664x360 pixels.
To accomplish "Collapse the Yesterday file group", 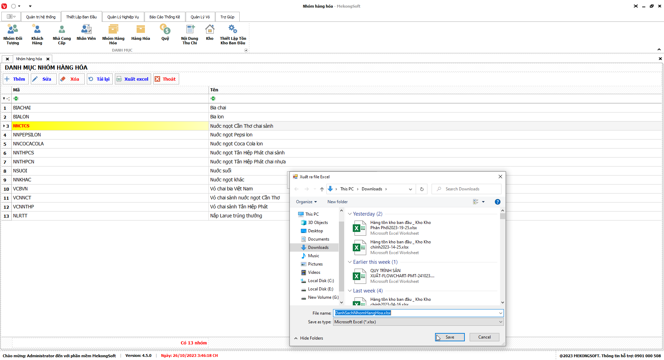I will (350, 214).
